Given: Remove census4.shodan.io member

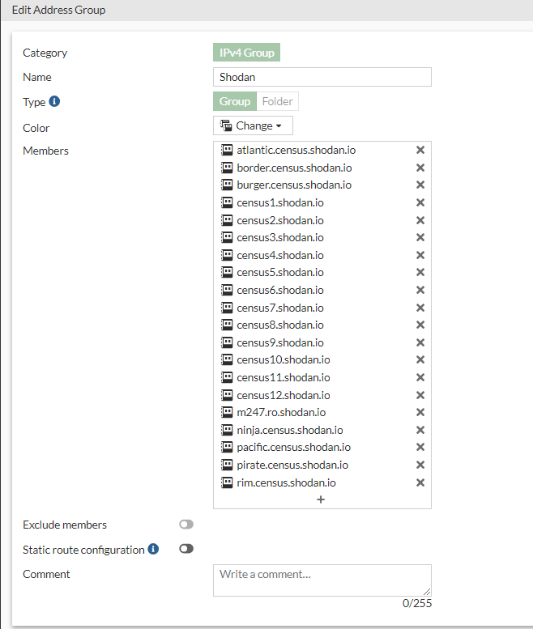Looking at the screenshot, I should pyautogui.click(x=420, y=255).
